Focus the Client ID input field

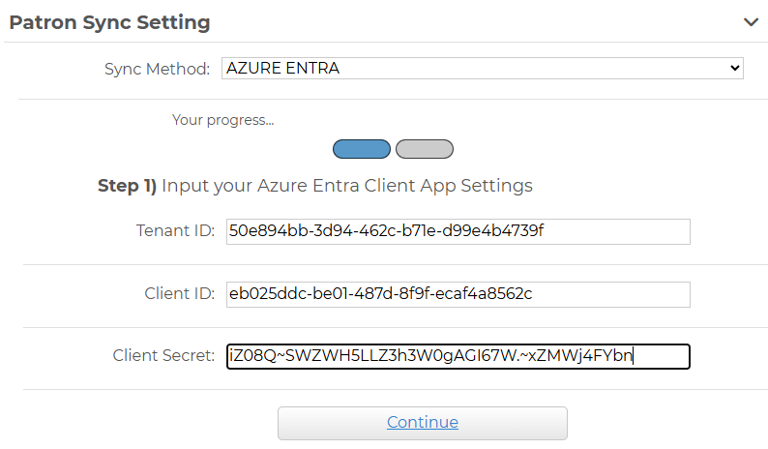(457, 294)
